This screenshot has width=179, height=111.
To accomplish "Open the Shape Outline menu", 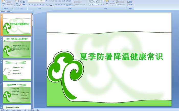I will (120, 2).
